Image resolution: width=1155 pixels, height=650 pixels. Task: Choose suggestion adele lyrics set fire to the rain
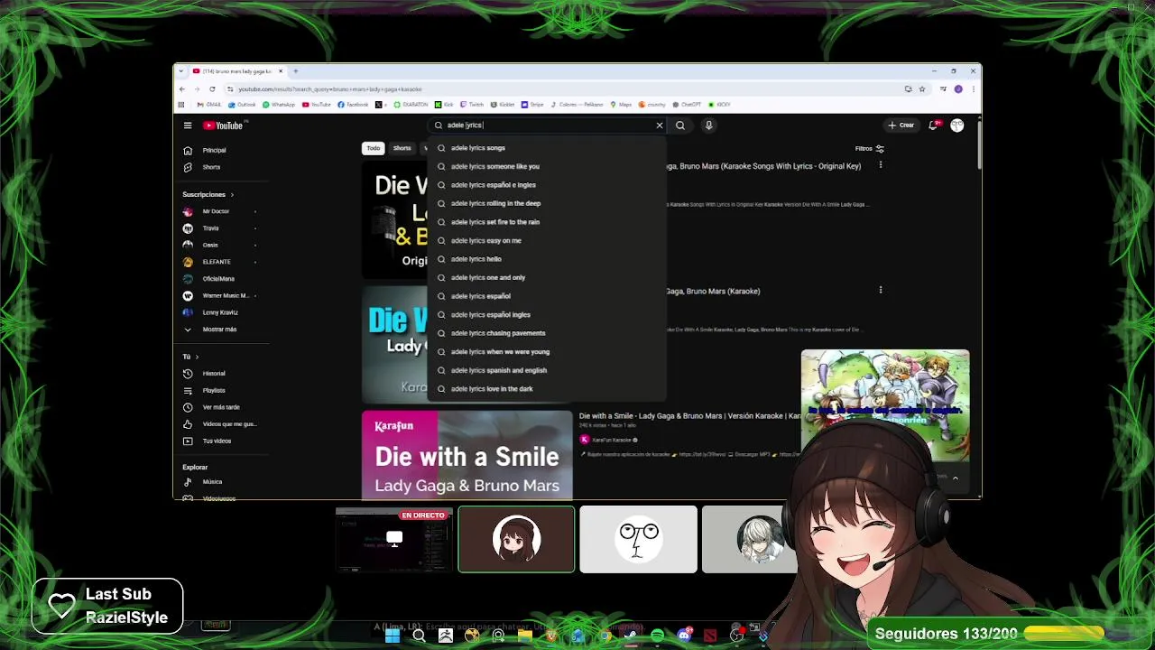548,222
